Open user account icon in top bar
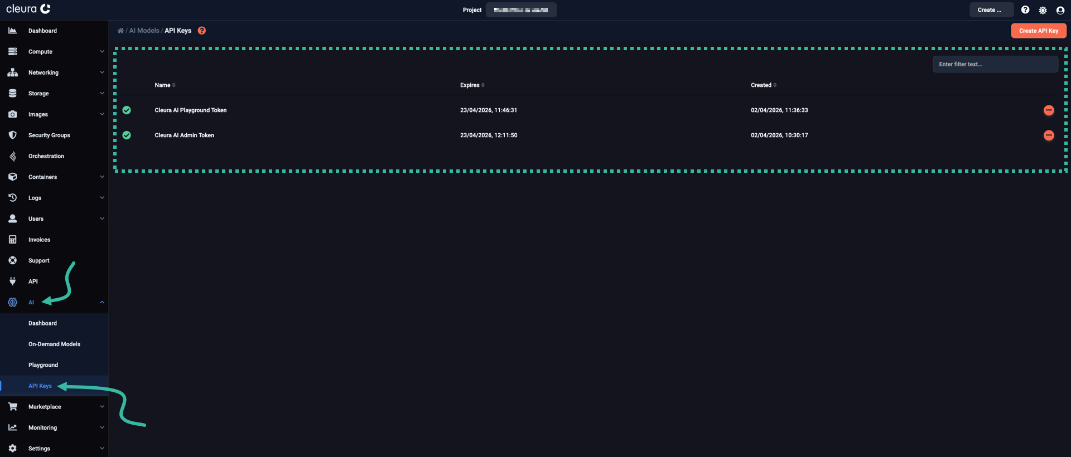1071x457 pixels. click(1060, 10)
